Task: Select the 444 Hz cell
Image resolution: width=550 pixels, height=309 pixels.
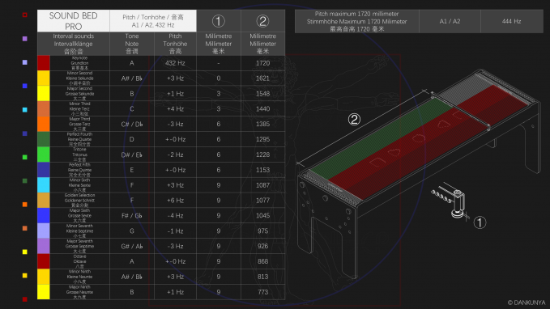Action: pyautogui.click(x=511, y=21)
